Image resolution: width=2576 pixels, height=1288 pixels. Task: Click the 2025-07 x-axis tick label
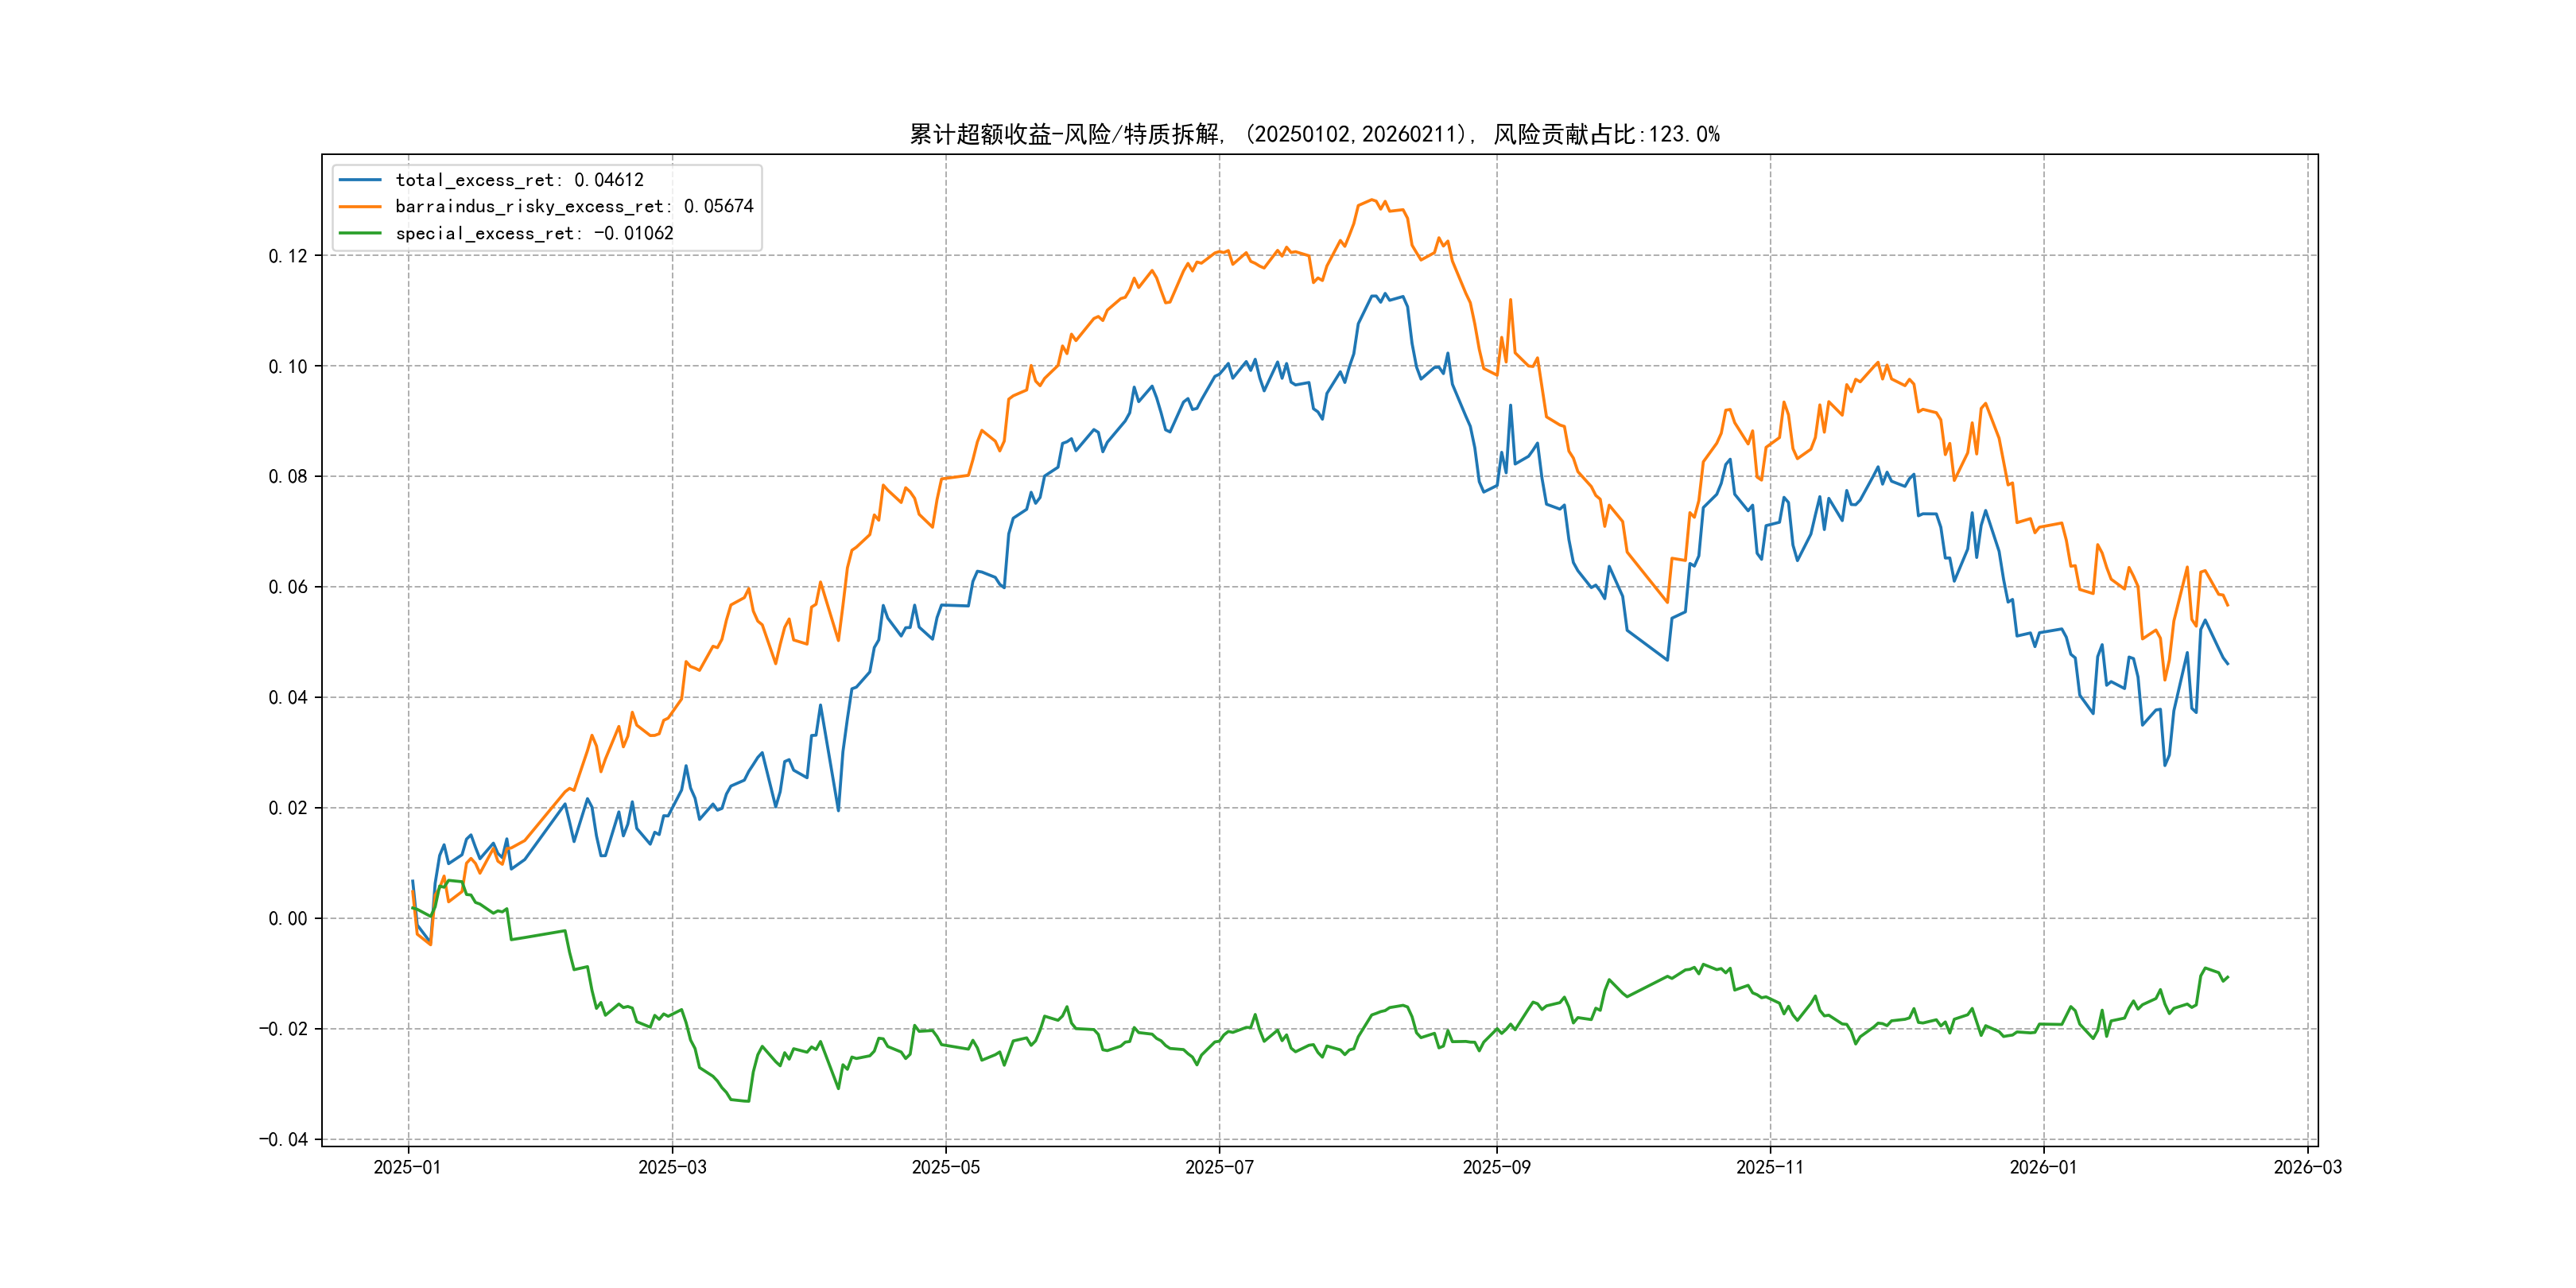1219,1167
